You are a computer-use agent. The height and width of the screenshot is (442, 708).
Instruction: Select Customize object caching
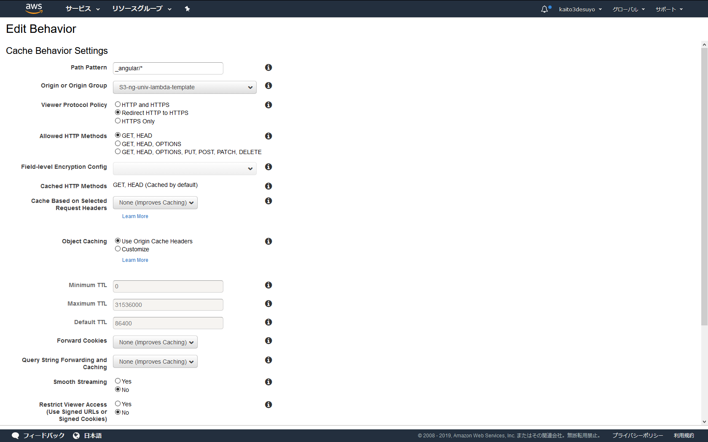[118, 249]
